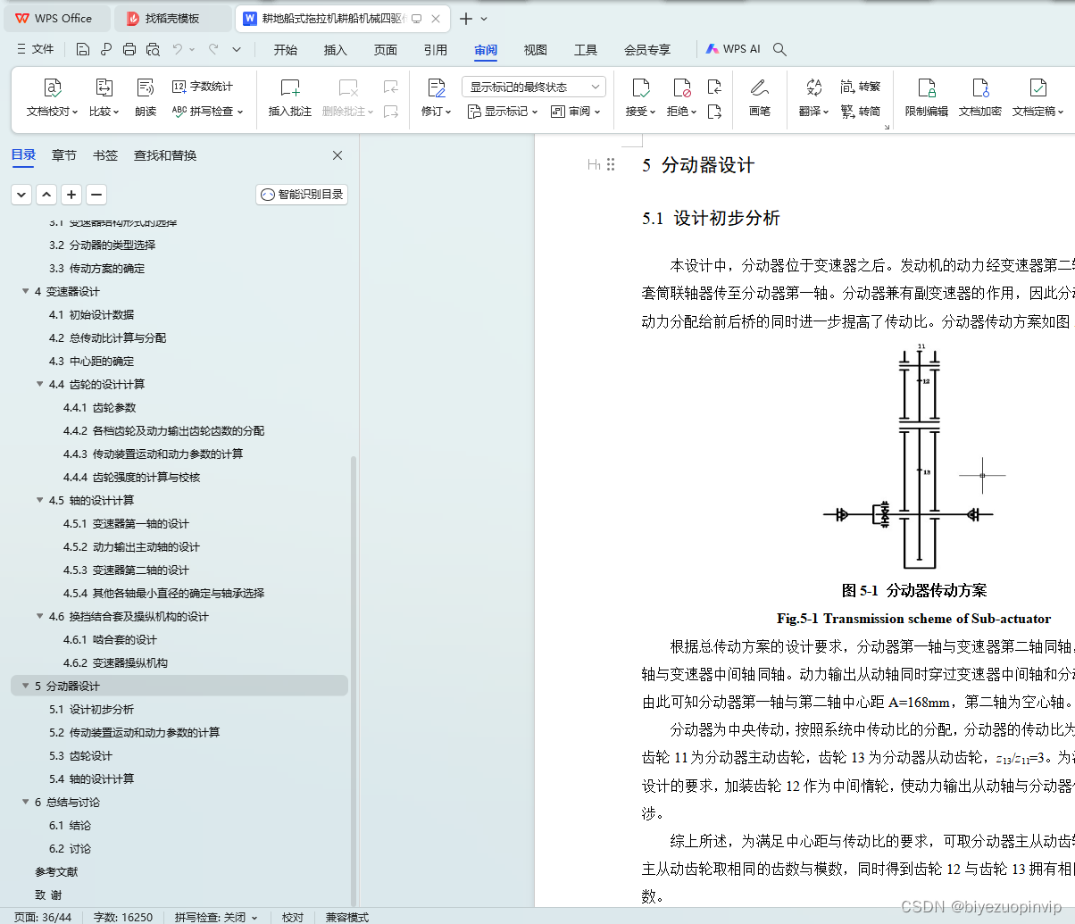Convert text with 转简 button
Viewport: 1075px width, 924px height.
coord(861,112)
